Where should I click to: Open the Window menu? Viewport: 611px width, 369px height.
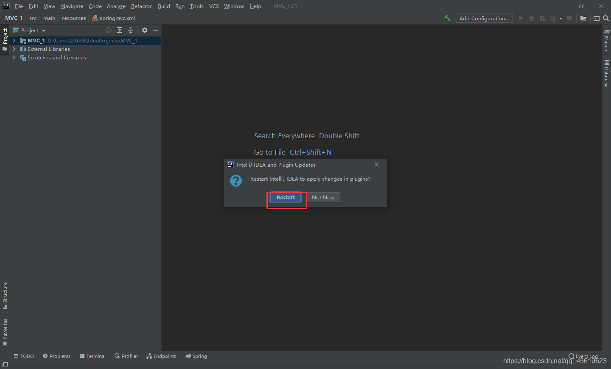pyautogui.click(x=234, y=6)
